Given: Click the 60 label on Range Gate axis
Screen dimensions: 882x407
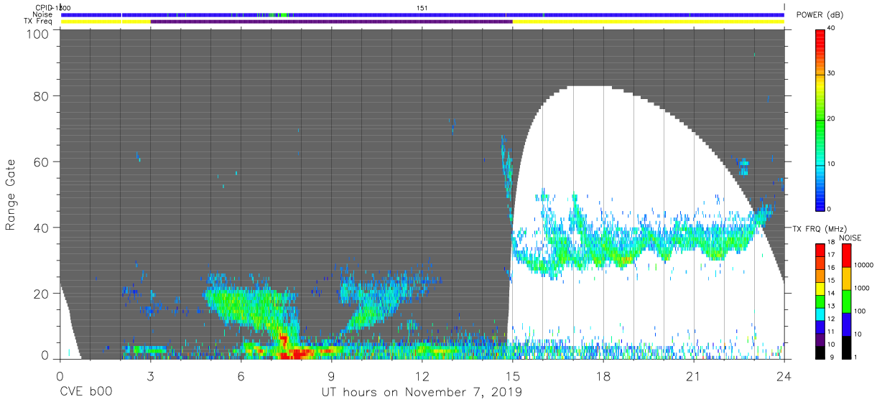Looking at the screenshot, I should point(42,162).
